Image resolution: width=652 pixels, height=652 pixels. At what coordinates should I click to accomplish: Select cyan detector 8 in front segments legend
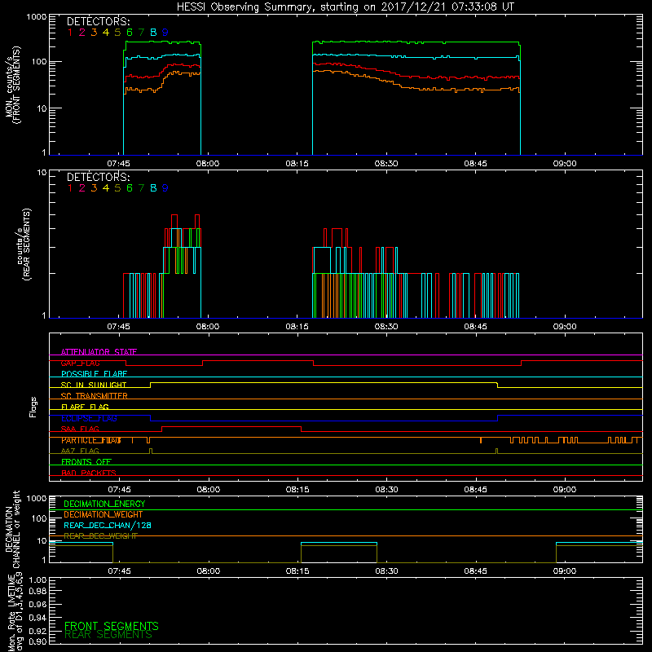pos(153,33)
